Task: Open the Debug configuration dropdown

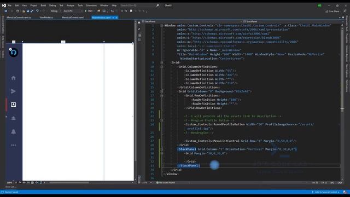Action: click(56, 11)
